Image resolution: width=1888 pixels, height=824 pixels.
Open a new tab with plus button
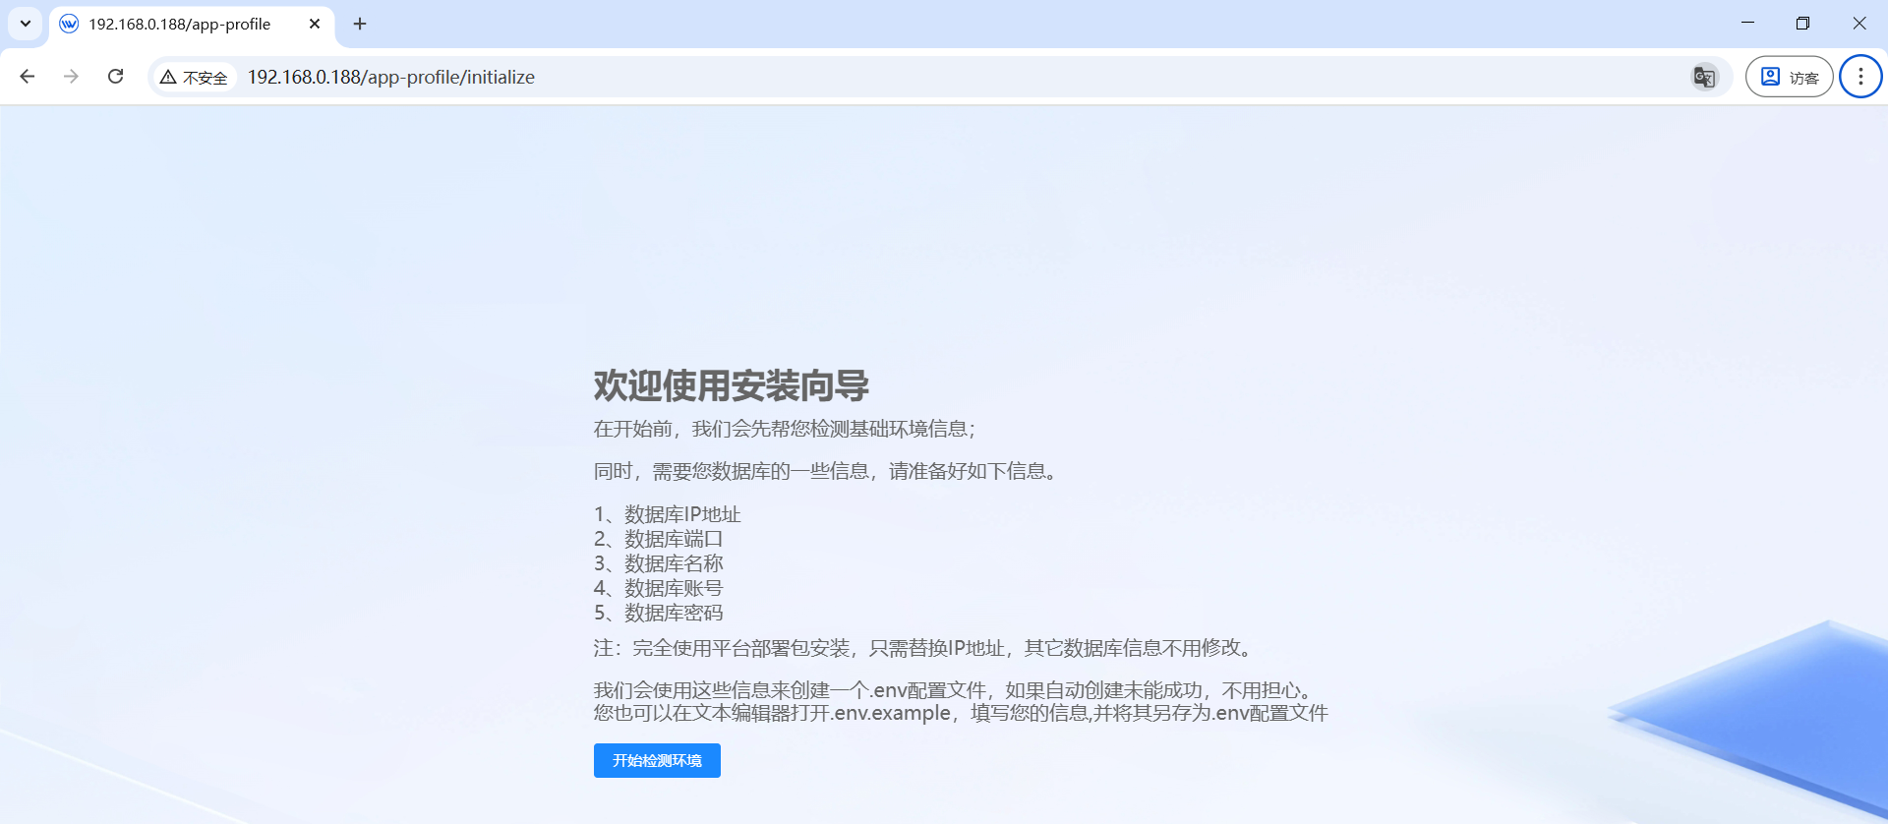(360, 24)
